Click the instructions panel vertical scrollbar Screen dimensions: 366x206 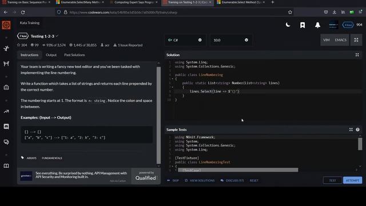coord(158,116)
